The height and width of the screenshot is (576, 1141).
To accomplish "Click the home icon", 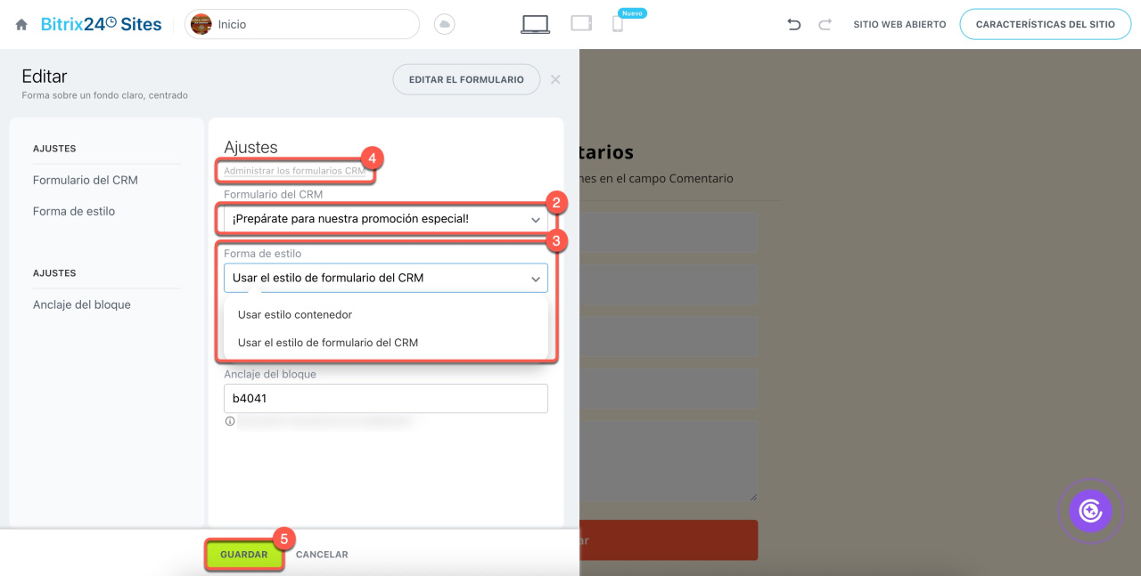I will 21,25.
